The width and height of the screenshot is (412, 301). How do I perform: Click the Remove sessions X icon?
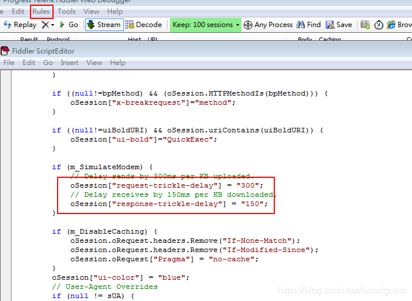[x=45, y=25]
